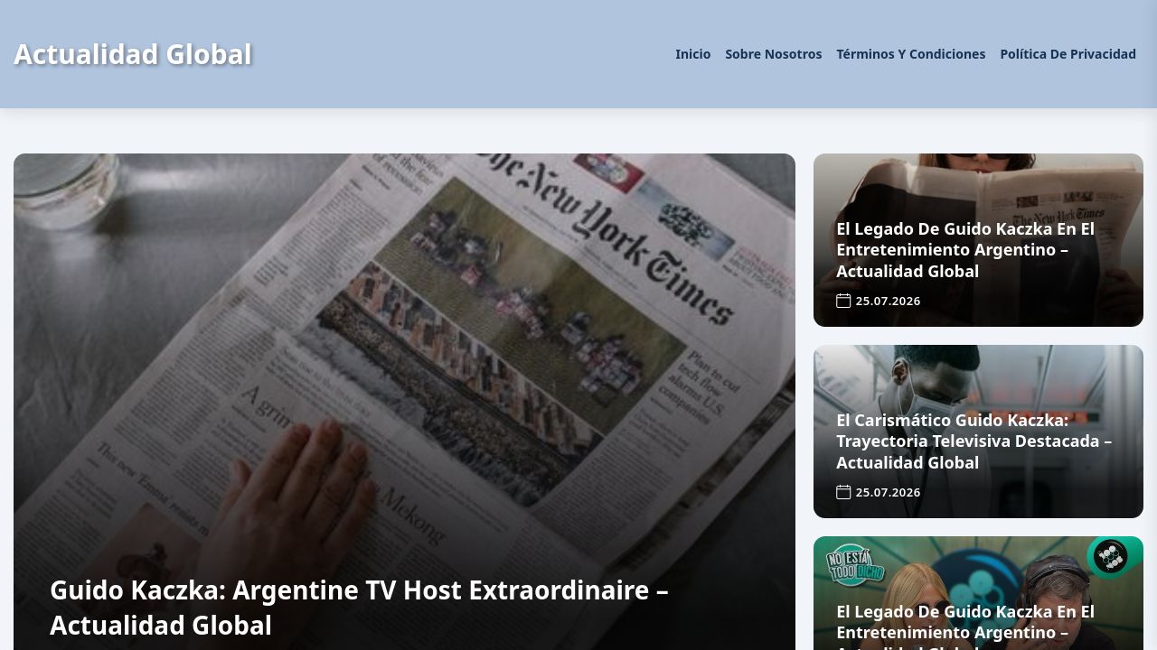Click calendar icon on first sidebar article

843,301
